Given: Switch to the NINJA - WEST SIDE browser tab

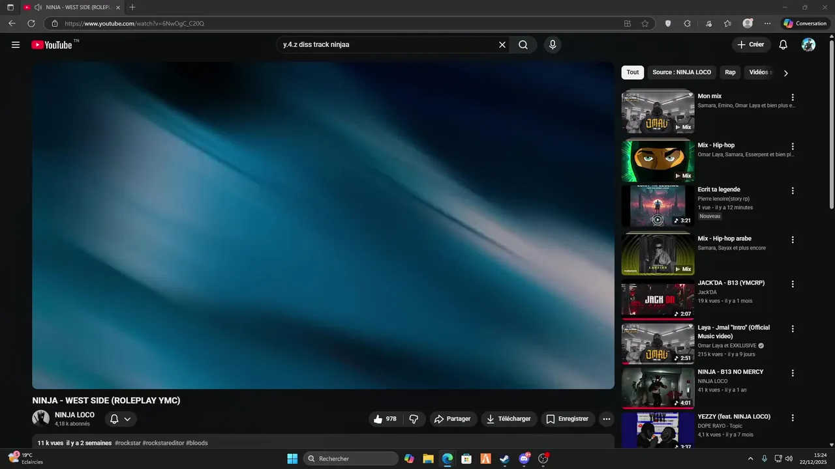Looking at the screenshot, I should [x=72, y=7].
